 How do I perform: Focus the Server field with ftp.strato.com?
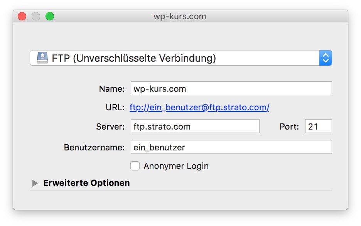(195, 126)
